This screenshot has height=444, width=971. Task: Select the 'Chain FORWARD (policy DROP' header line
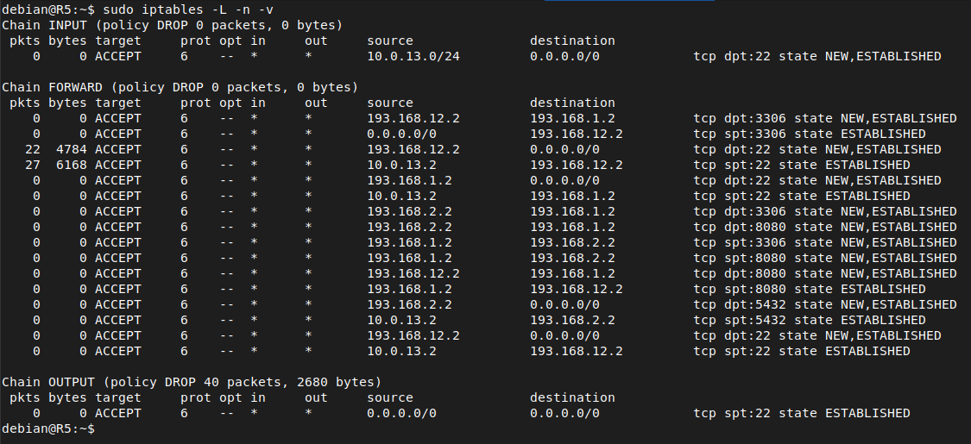click(x=180, y=87)
